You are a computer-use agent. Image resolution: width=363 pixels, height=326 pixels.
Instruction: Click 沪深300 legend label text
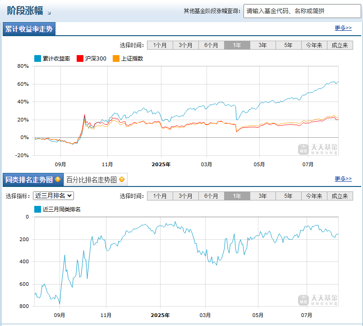[96, 59]
